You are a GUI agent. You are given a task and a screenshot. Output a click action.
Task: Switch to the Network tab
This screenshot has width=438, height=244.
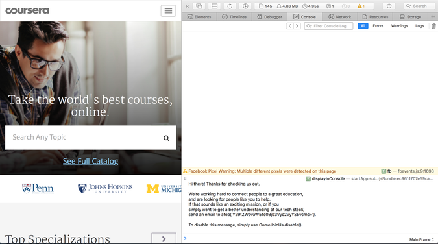point(339,17)
